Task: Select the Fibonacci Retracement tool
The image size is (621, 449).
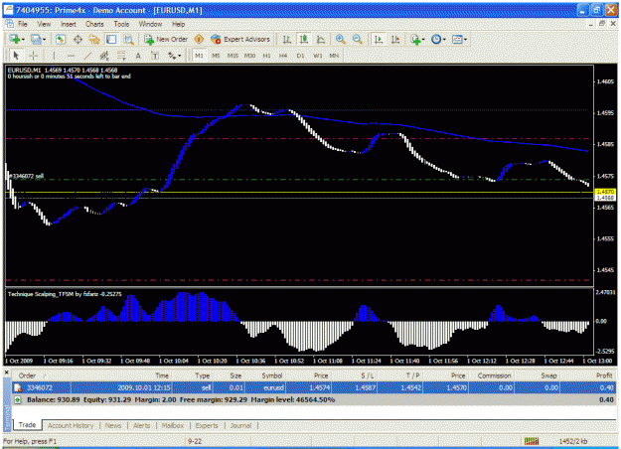Action: click(x=121, y=56)
